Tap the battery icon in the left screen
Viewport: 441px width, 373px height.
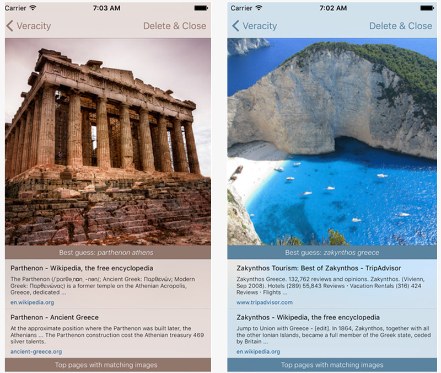(201, 8)
